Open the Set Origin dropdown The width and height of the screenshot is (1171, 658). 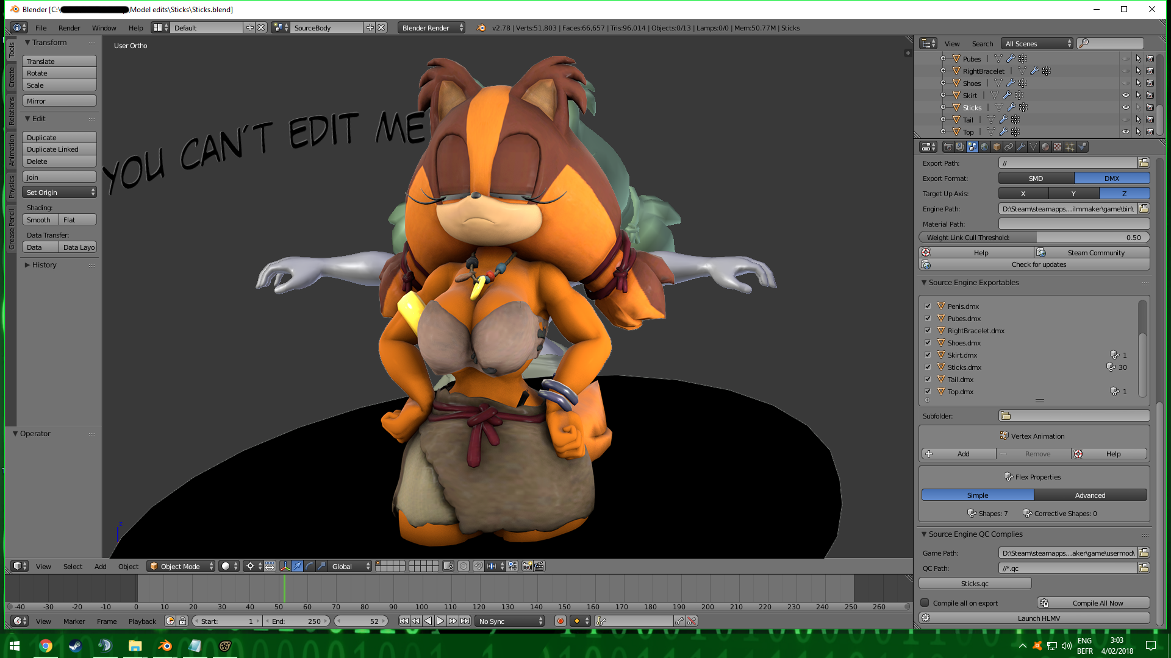click(60, 193)
